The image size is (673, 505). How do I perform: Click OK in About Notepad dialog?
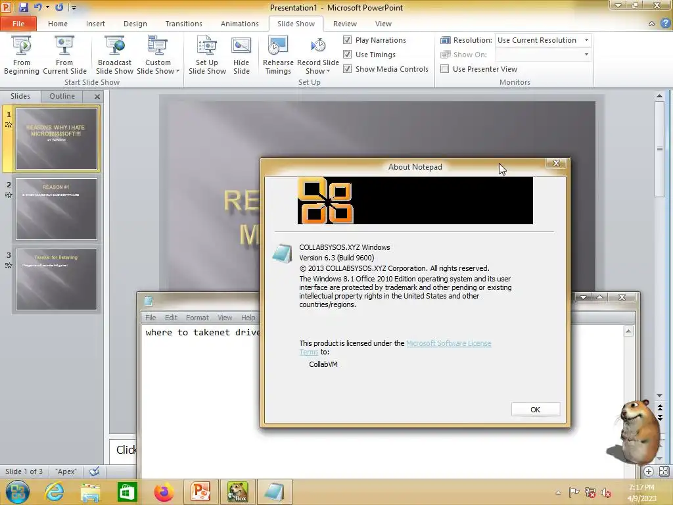535,410
